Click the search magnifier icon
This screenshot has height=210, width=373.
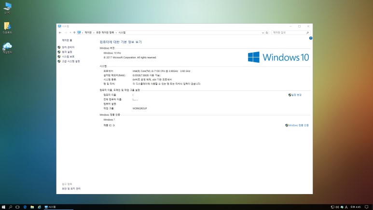coord(307,33)
